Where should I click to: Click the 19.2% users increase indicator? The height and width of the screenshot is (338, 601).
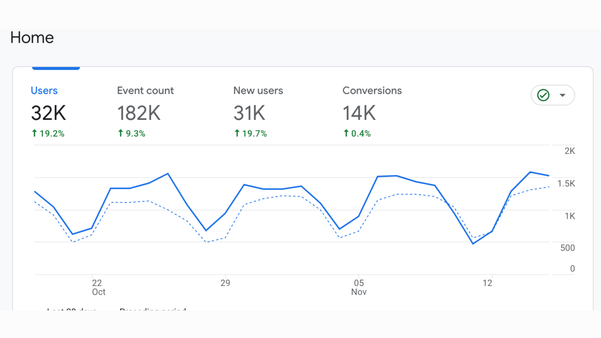click(x=48, y=134)
